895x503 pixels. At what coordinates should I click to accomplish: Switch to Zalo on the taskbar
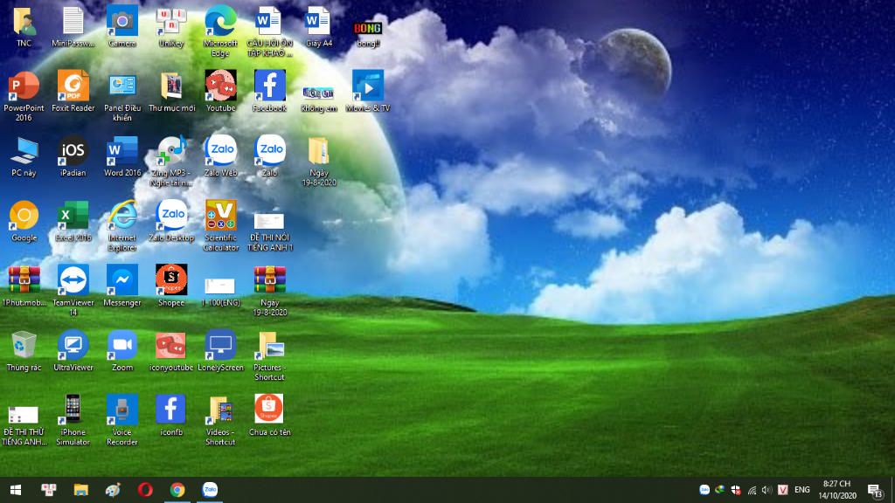click(210, 490)
